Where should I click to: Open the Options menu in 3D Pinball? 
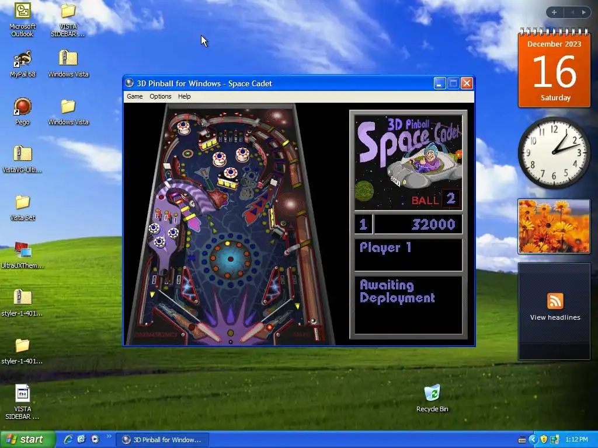coord(160,96)
